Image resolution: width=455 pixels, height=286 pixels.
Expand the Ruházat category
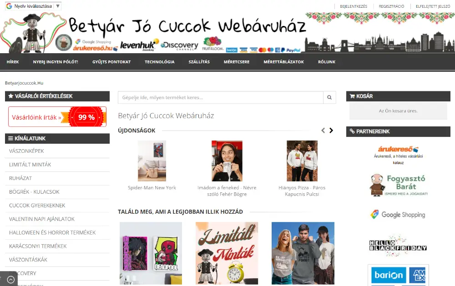(x=20, y=178)
